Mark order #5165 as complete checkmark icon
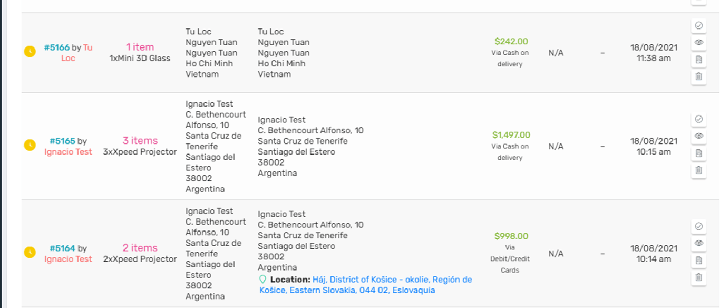Viewport: 720px width, 308px height. (699, 119)
